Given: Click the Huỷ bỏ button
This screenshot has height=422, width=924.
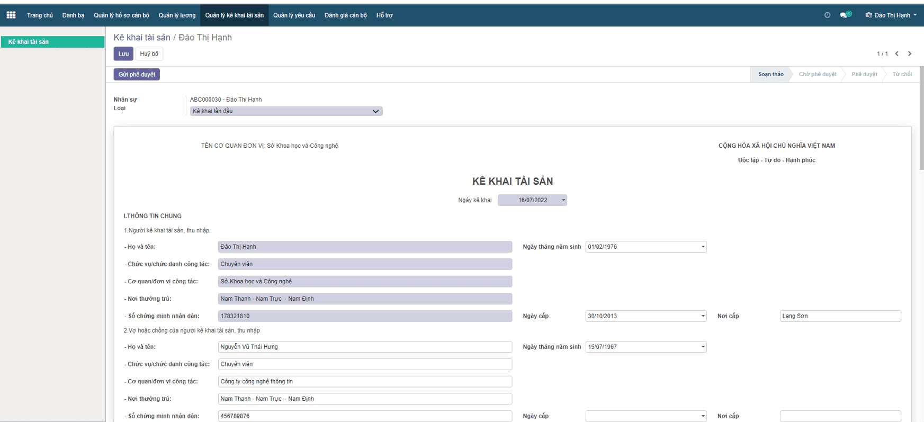Looking at the screenshot, I should (149, 54).
